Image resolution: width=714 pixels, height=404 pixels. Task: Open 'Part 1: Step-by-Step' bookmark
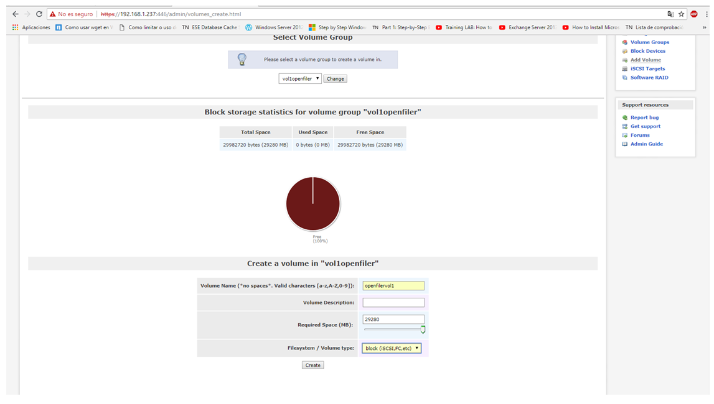pyautogui.click(x=401, y=27)
